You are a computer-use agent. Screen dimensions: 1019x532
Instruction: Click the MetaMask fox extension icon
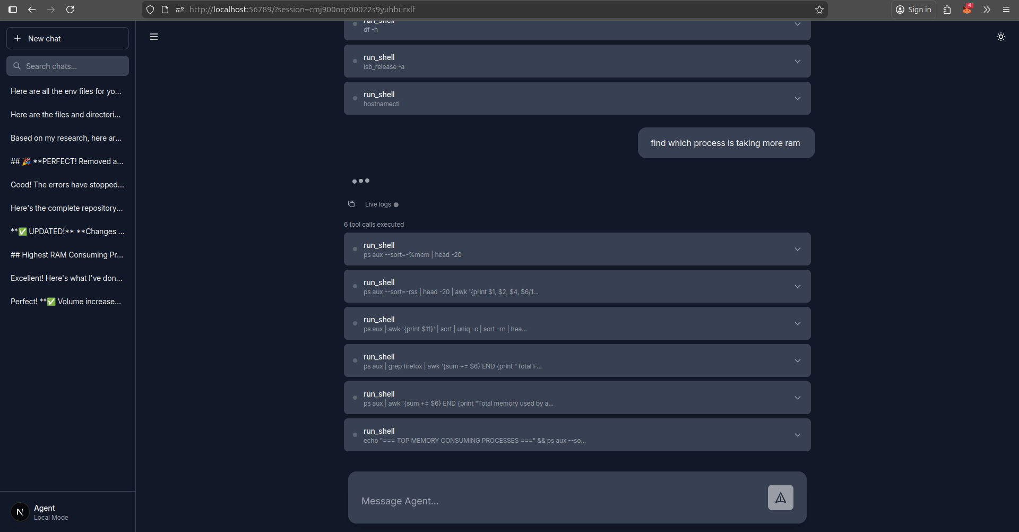point(966,10)
